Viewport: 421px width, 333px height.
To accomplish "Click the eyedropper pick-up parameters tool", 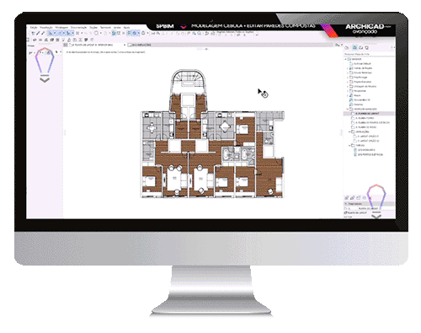I will (x=38, y=33).
